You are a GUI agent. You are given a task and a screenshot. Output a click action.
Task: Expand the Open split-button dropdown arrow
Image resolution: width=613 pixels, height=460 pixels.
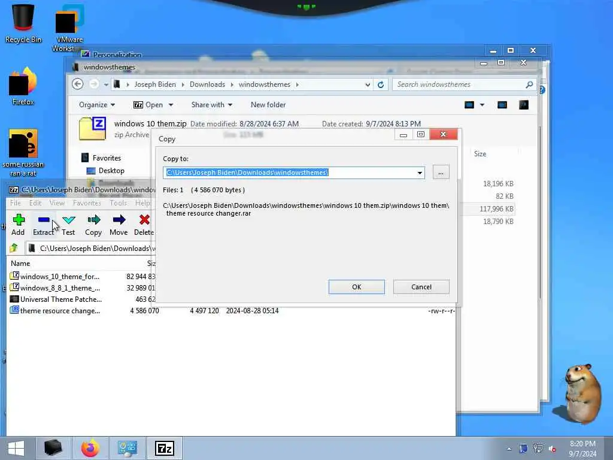pos(171,105)
